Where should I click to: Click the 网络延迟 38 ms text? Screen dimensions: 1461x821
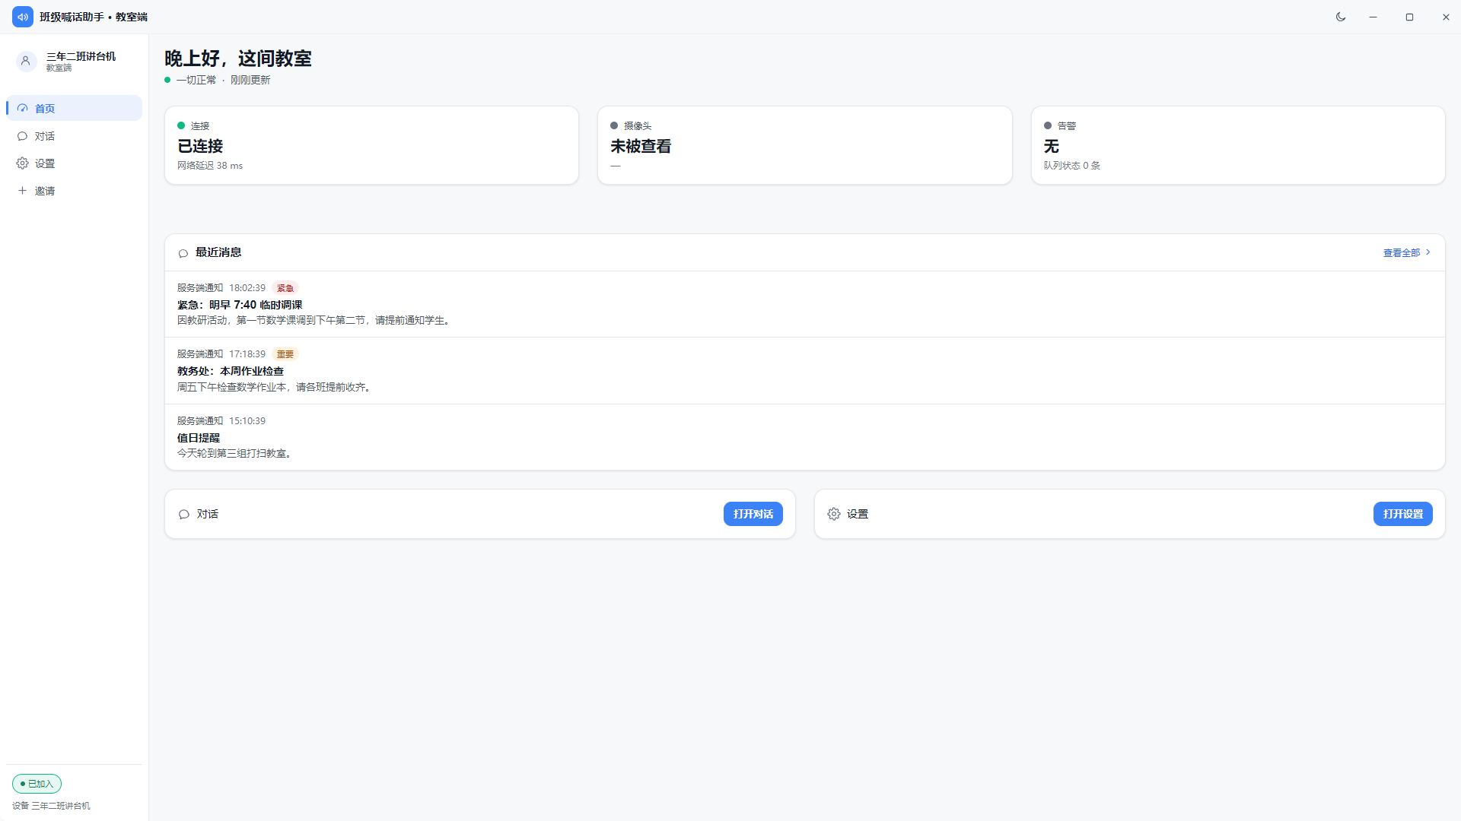[210, 166]
